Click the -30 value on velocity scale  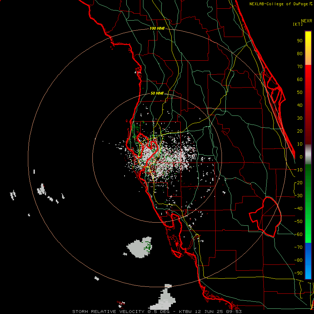coord(298,195)
